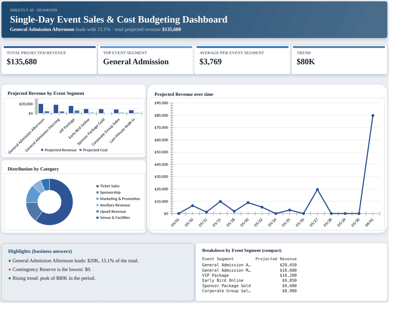Click the peak line chart data point near $80,000
Image resolution: width=413 pixels, height=310 pixels.
pos(373,116)
